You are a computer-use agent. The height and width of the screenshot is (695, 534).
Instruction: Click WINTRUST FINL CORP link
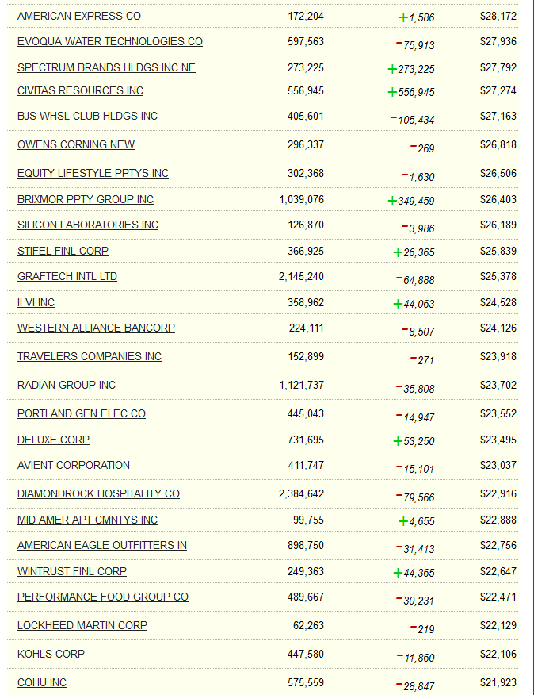72,572
